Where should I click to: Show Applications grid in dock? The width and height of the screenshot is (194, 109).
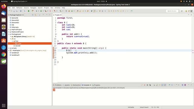(4, 106)
